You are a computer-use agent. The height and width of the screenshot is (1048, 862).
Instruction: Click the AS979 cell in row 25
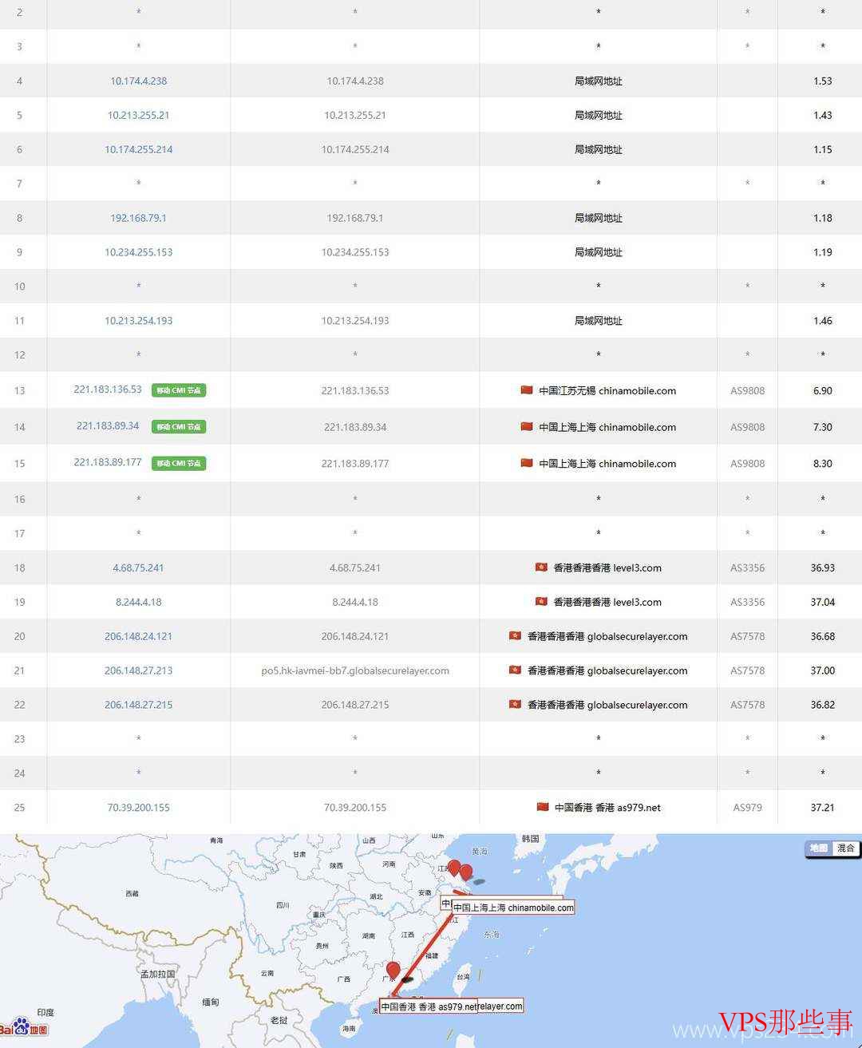tap(748, 808)
